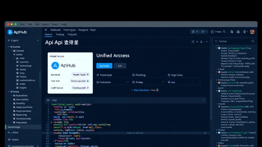The image size is (262, 147).
Task: Click the icon left of the right-panel search text
Action: [x=216, y=41]
